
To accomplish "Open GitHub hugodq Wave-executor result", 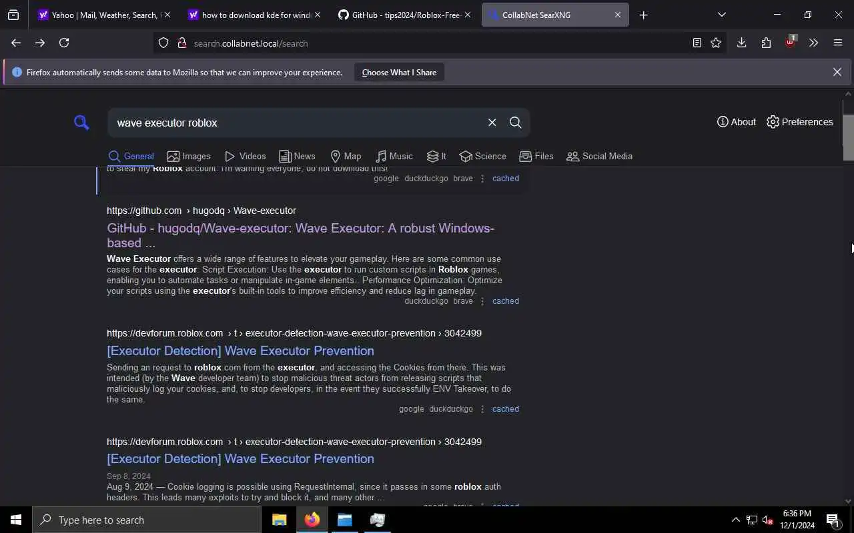I will pyautogui.click(x=300, y=235).
